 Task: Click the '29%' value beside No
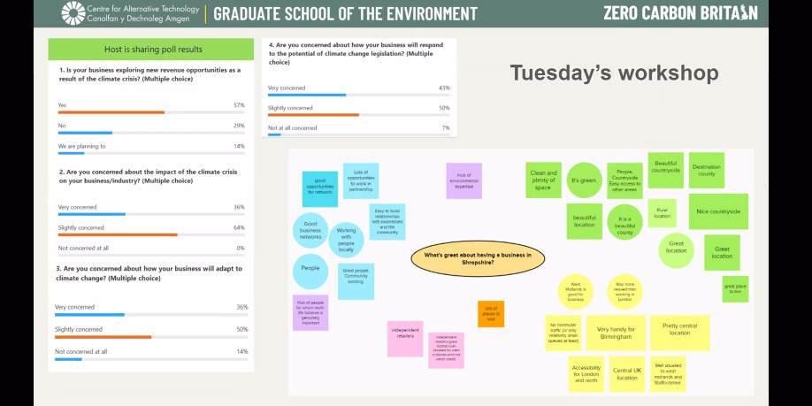pyautogui.click(x=239, y=126)
